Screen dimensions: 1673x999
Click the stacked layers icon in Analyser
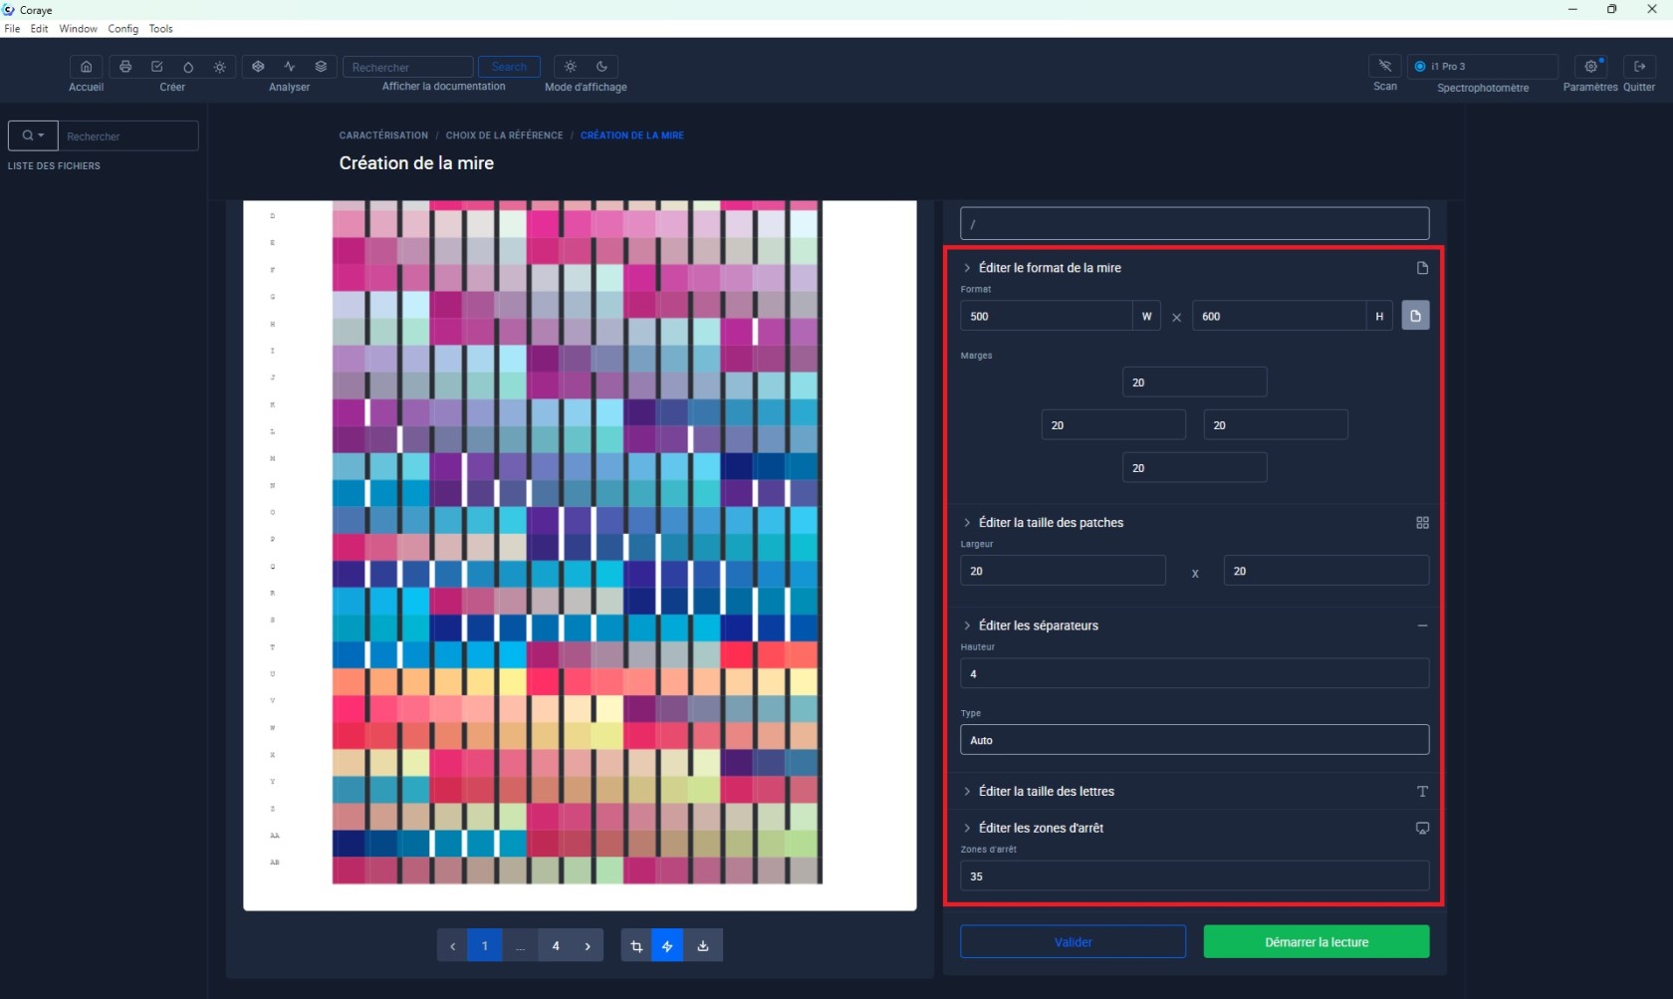click(x=321, y=67)
